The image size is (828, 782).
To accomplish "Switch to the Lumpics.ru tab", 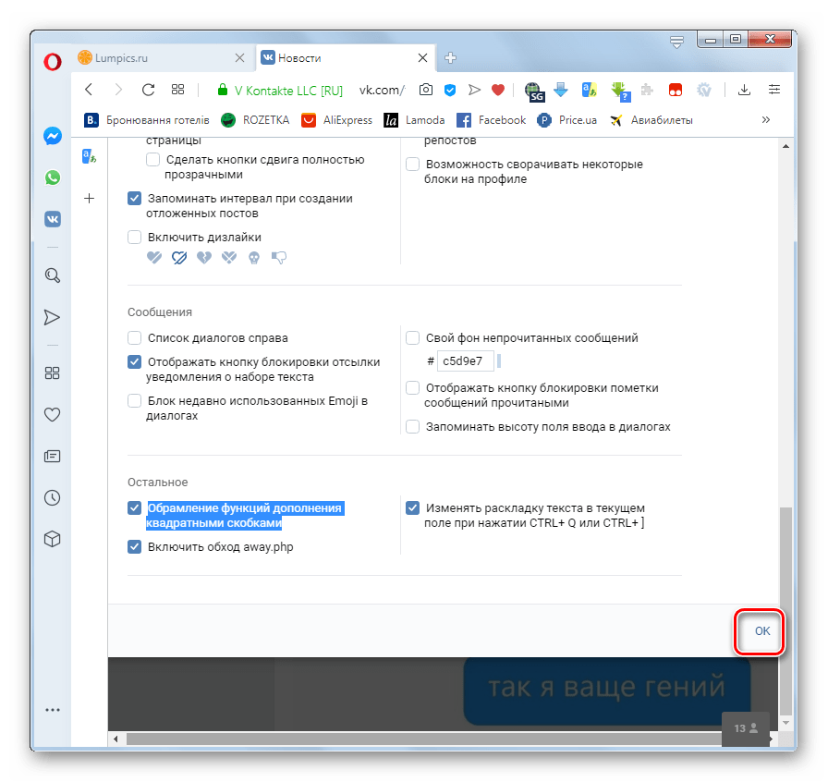I will click(x=158, y=58).
